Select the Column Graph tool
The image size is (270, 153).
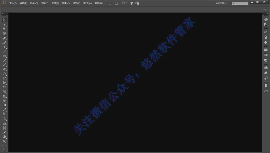[x=4, y=123]
